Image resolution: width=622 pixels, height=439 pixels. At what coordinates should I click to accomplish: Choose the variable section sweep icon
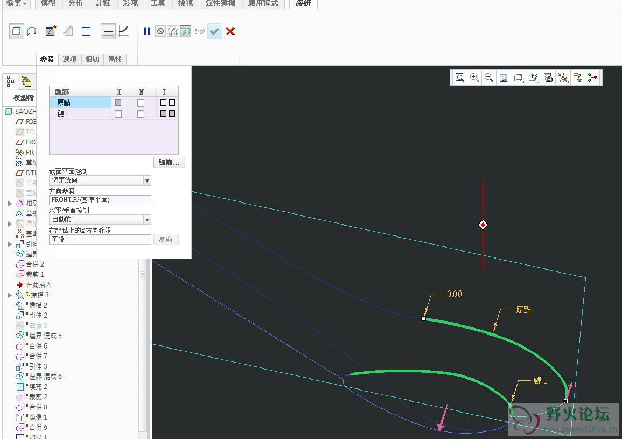[124, 31]
